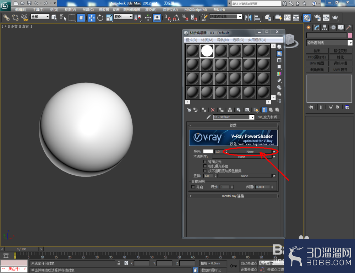Click the pick material eyedropper
The width and height of the screenshot is (355, 273).
pyautogui.click(x=208, y=117)
